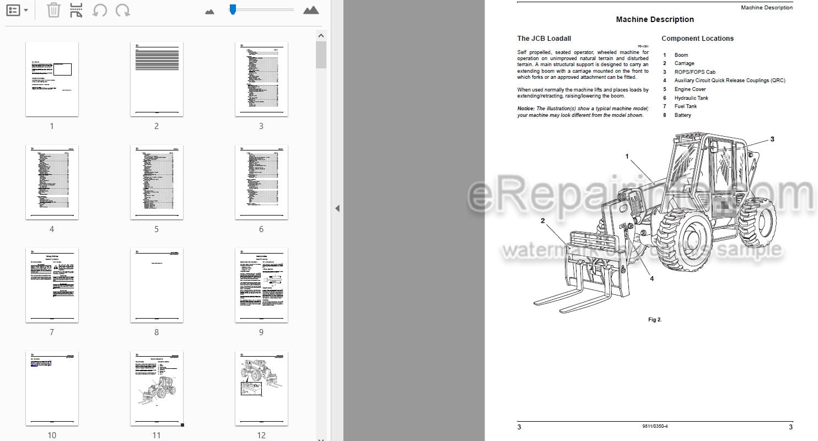Open the thumbnail panel options menu
This screenshot has height=441, width=818.
[x=17, y=10]
